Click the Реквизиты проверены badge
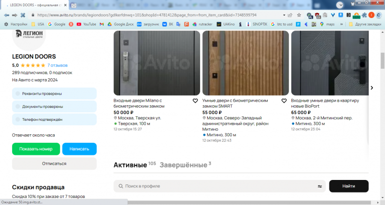Screen dimensions: 385x205 tap(54, 94)
